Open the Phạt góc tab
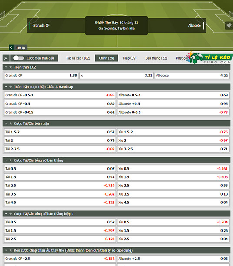This screenshot has height=266, width=233. coord(182,58)
